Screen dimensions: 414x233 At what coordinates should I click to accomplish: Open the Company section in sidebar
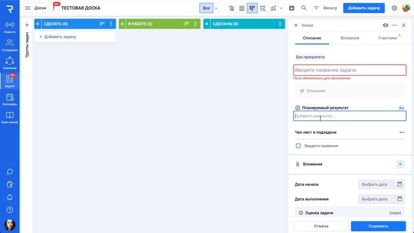[10, 63]
